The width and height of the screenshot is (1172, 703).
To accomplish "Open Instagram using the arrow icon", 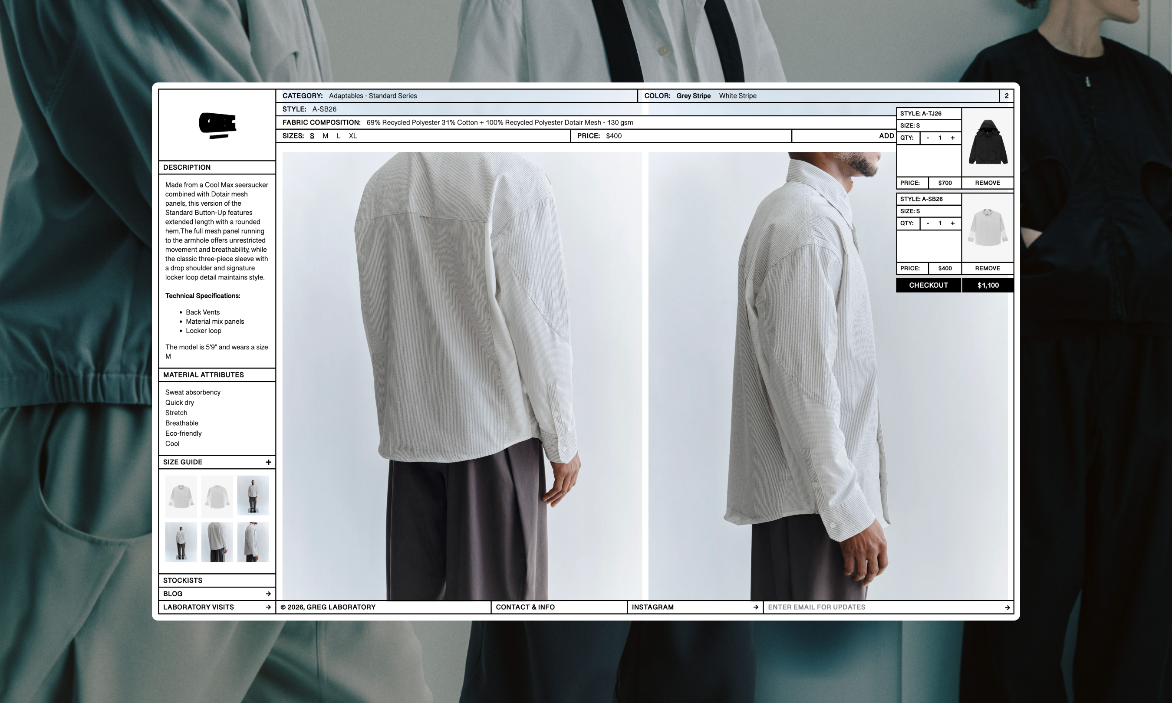I will click(x=757, y=607).
